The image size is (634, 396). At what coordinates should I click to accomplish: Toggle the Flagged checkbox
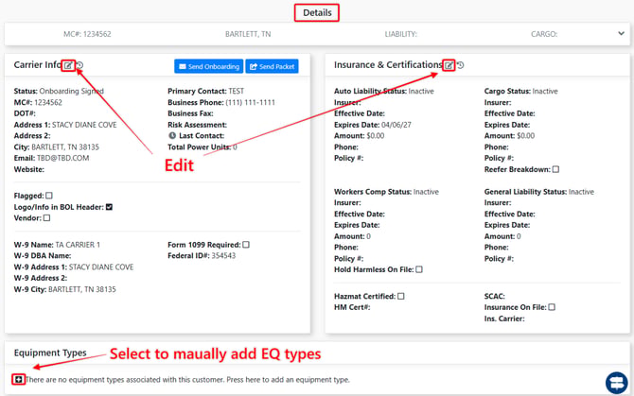49,196
